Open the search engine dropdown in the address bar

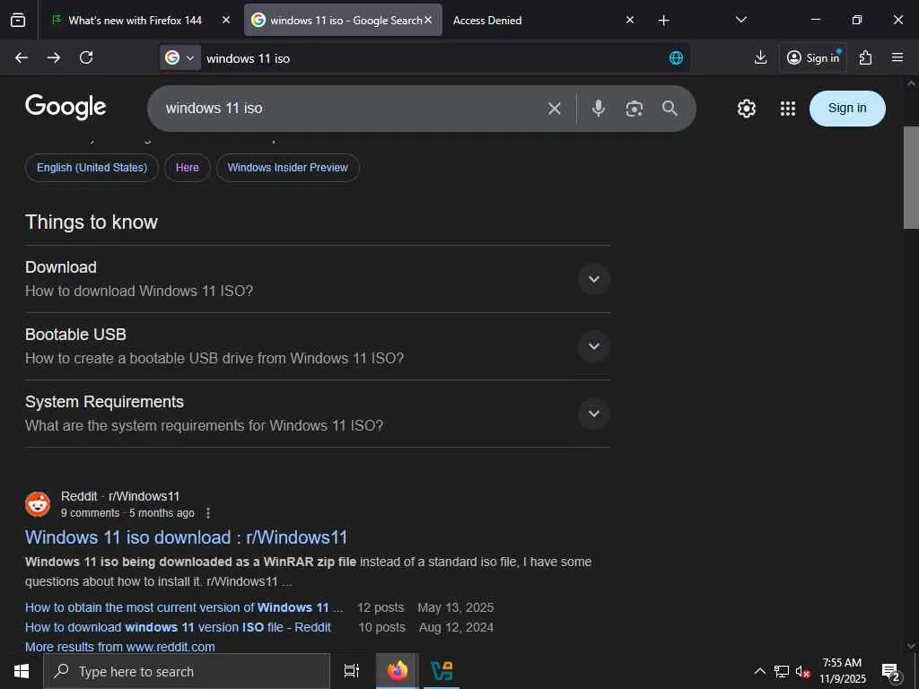[x=179, y=57]
